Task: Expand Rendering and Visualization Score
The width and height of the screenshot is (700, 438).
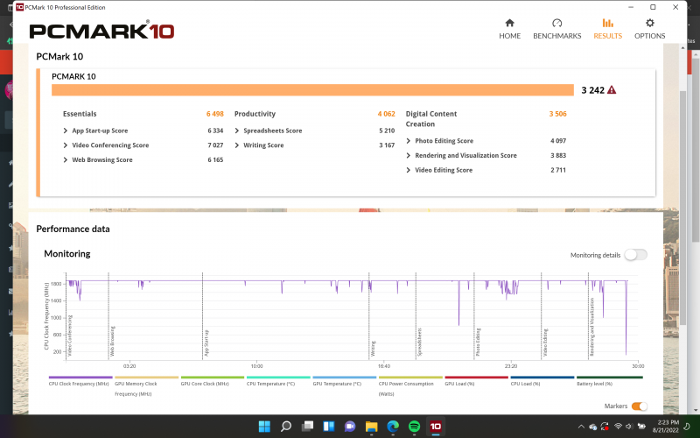Action: pos(408,156)
